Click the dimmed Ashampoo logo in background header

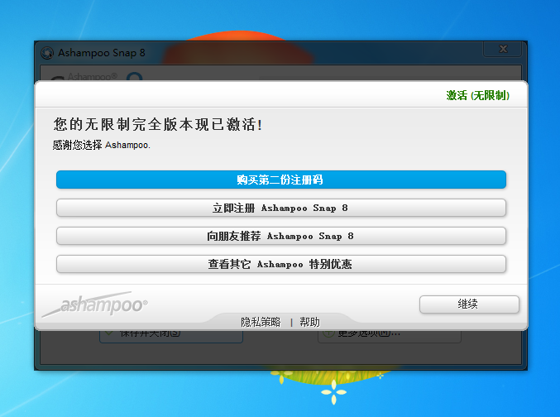tap(91, 77)
